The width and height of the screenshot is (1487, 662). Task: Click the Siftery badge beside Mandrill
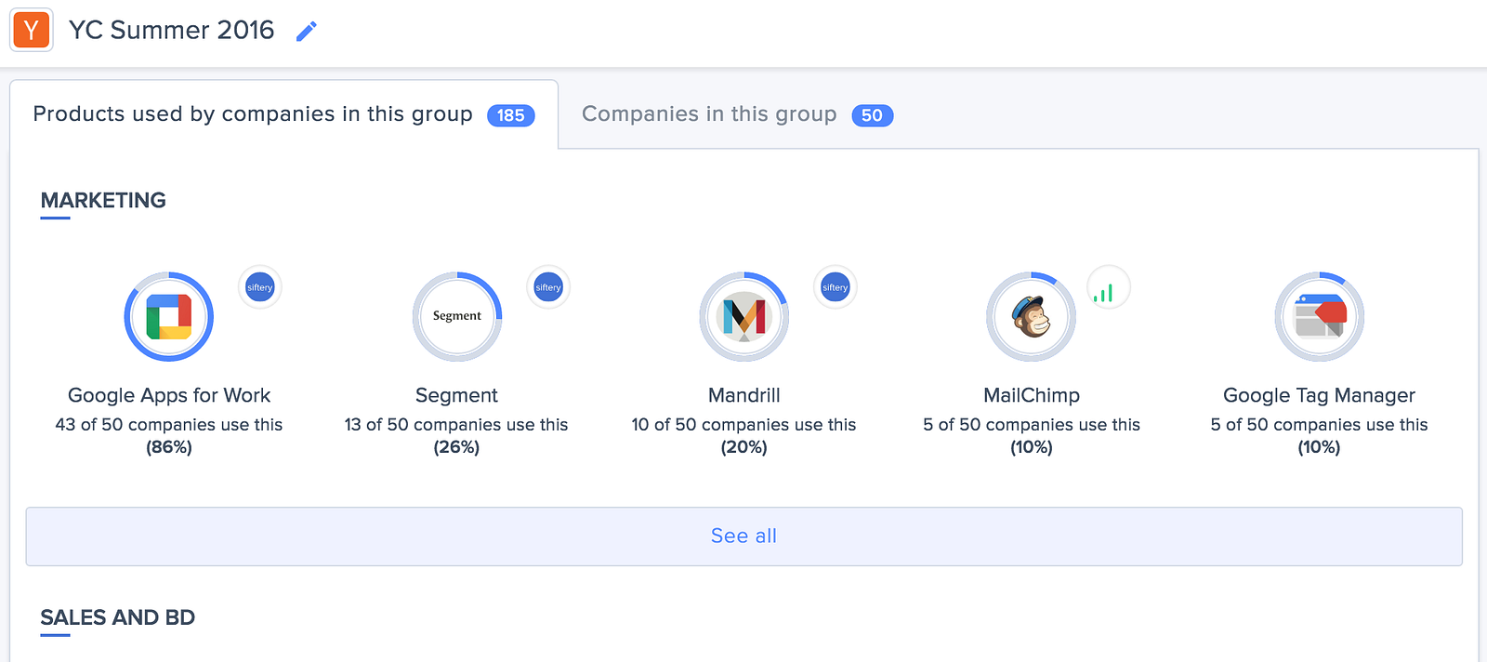click(836, 287)
